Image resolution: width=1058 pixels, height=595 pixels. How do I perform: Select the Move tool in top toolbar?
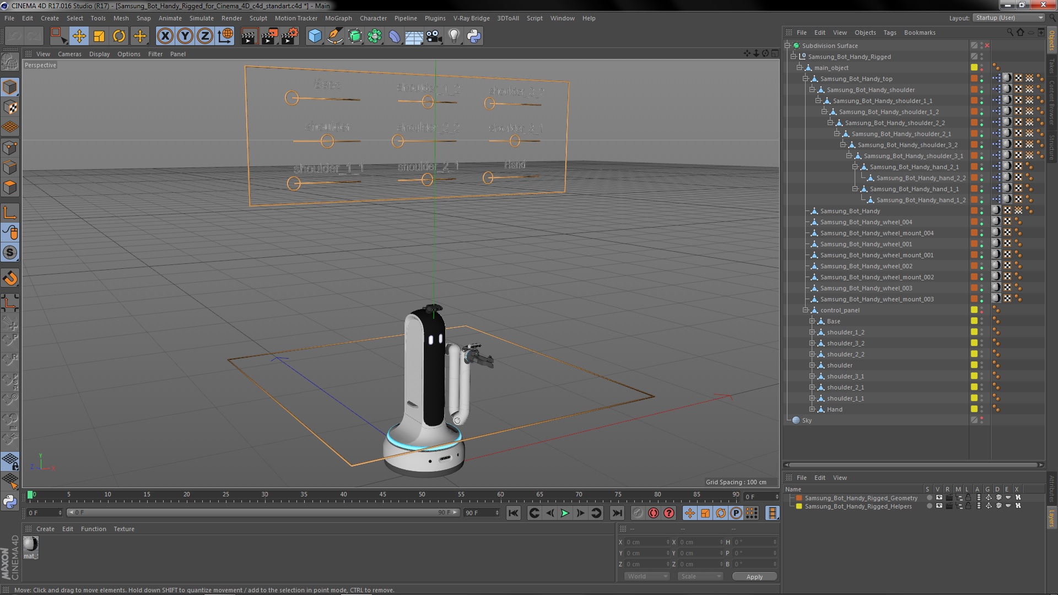(79, 36)
